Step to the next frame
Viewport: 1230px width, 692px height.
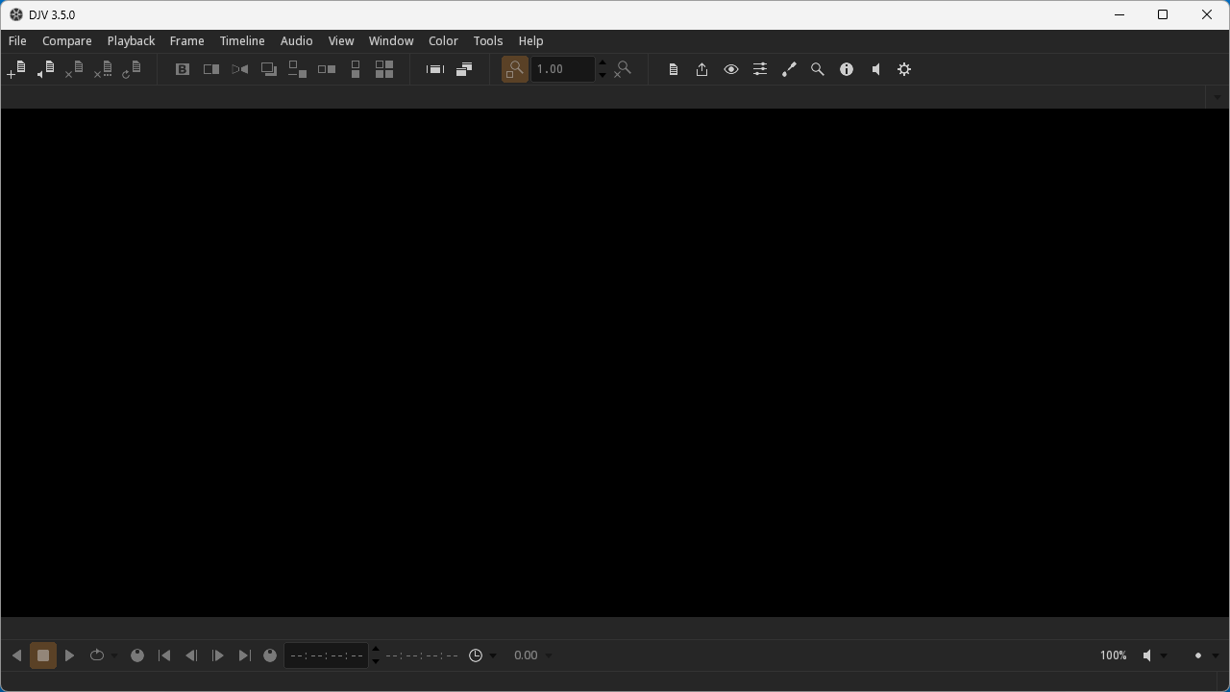pos(218,655)
